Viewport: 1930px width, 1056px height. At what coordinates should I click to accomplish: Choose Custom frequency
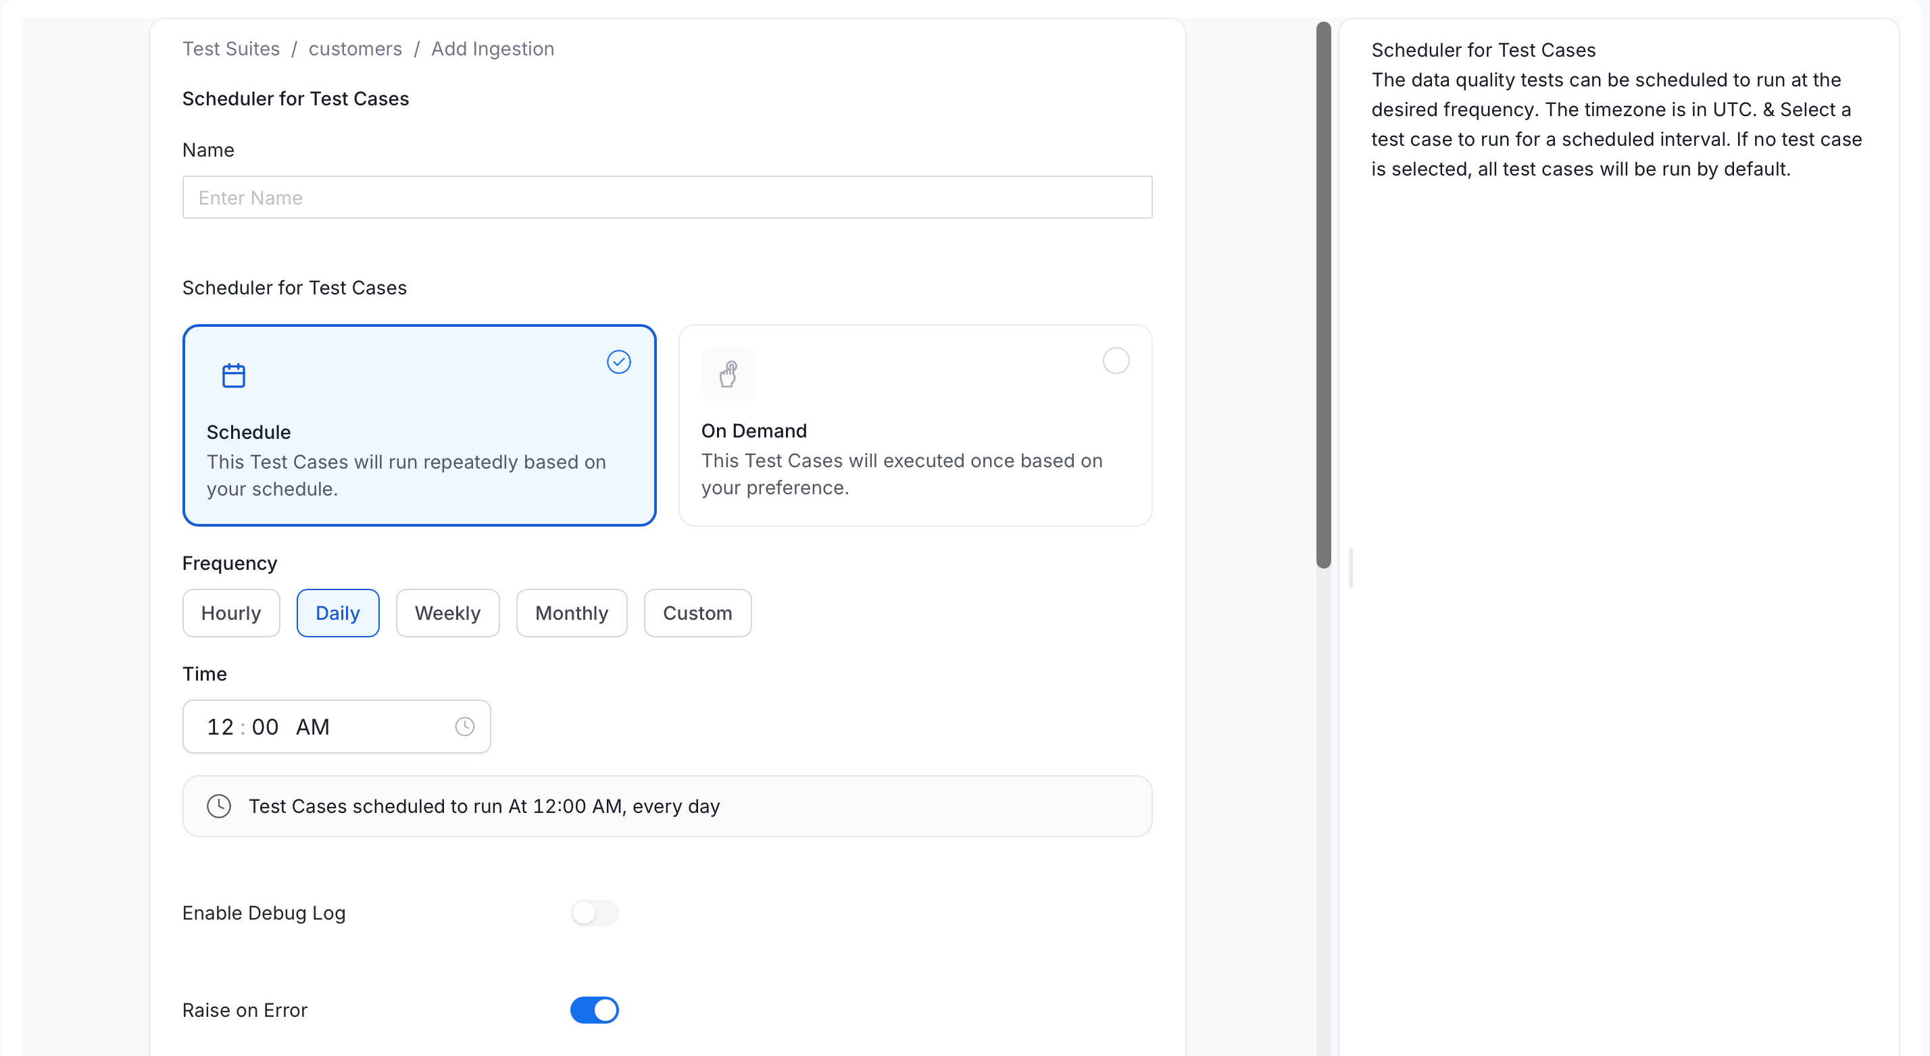(x=697, y=613)
